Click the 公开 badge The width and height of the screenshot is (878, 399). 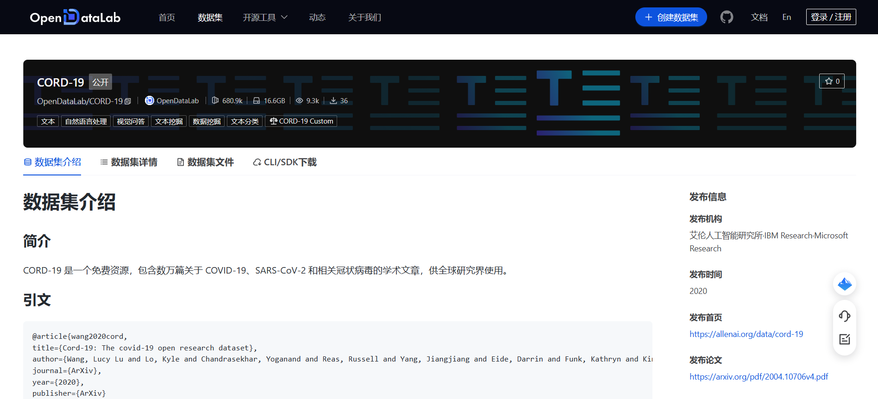(100, 82)
